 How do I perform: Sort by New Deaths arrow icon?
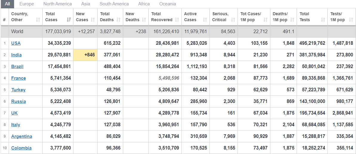(144, 20)
